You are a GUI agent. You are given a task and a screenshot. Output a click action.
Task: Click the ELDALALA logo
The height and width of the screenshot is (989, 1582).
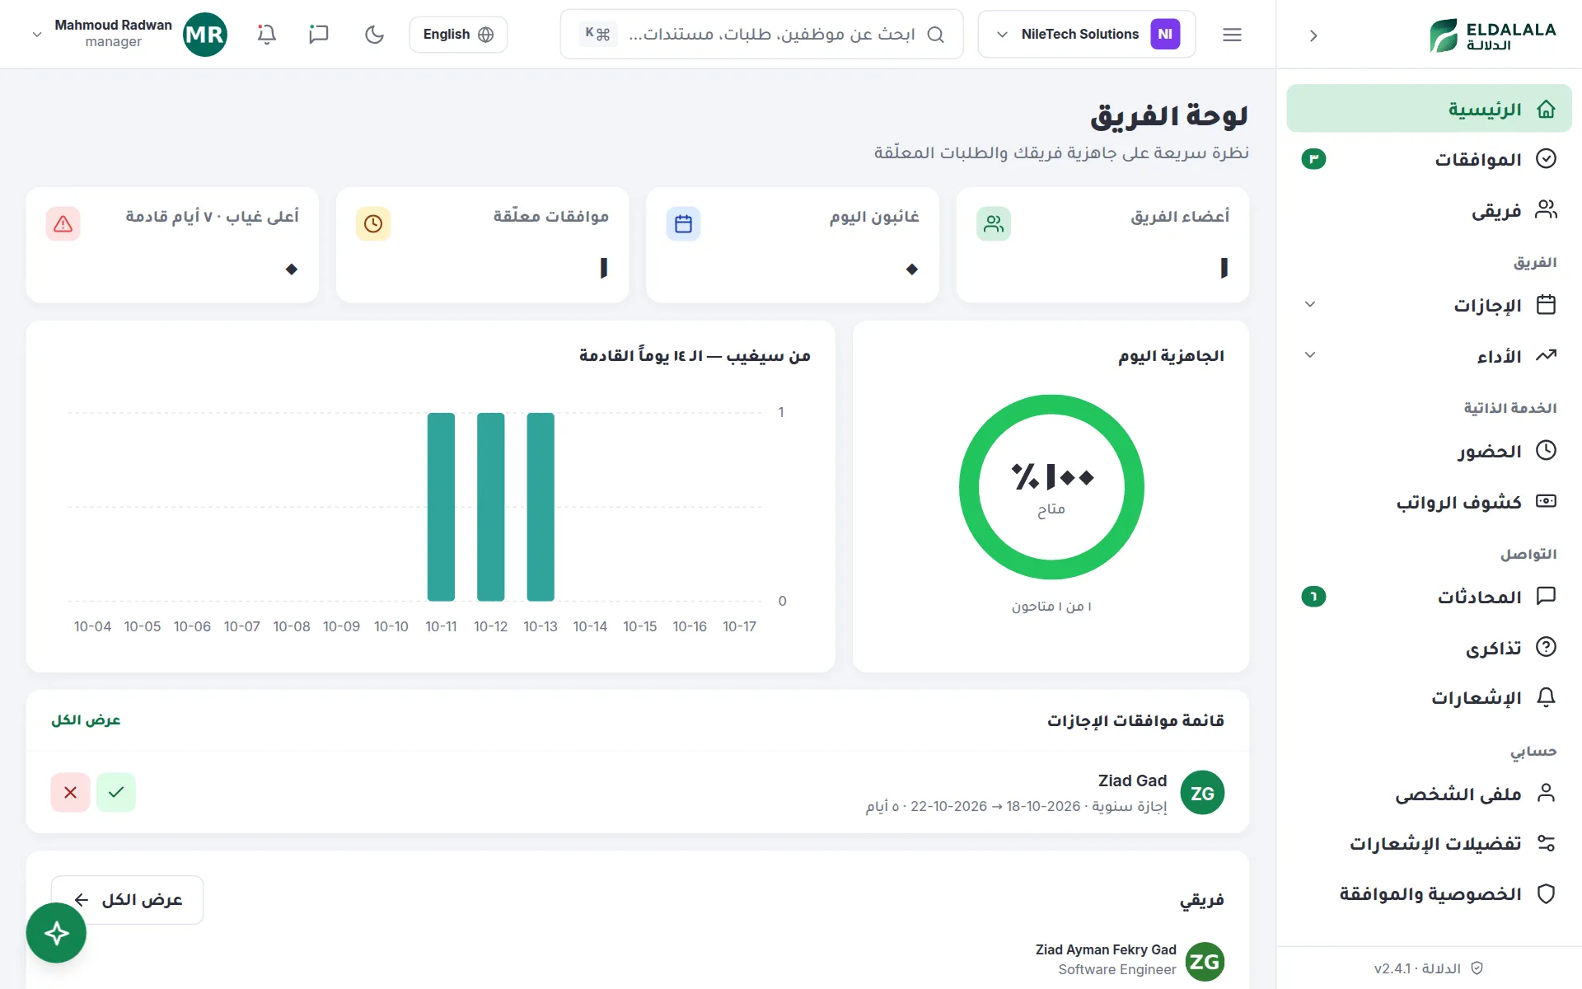pyautogui.click(x=1492, y=35)
